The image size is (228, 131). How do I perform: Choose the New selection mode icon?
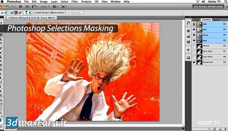(x=12, y=13)
